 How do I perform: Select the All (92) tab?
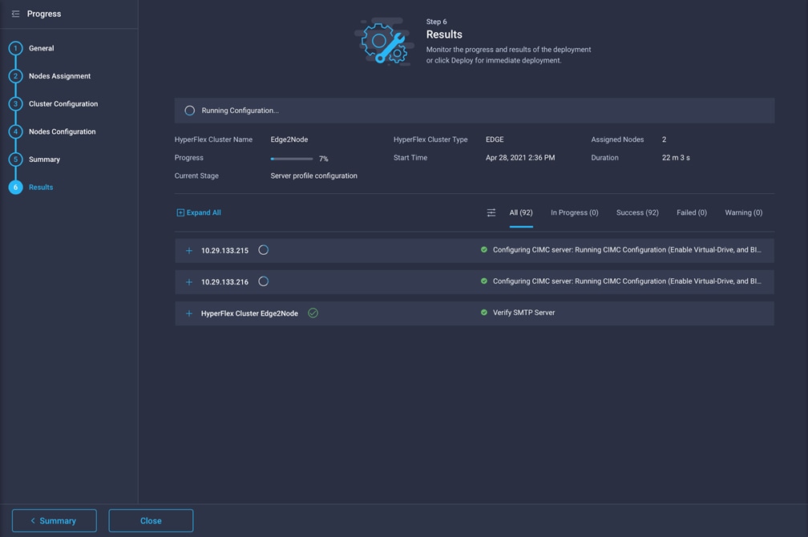click(x=521, y=213)
